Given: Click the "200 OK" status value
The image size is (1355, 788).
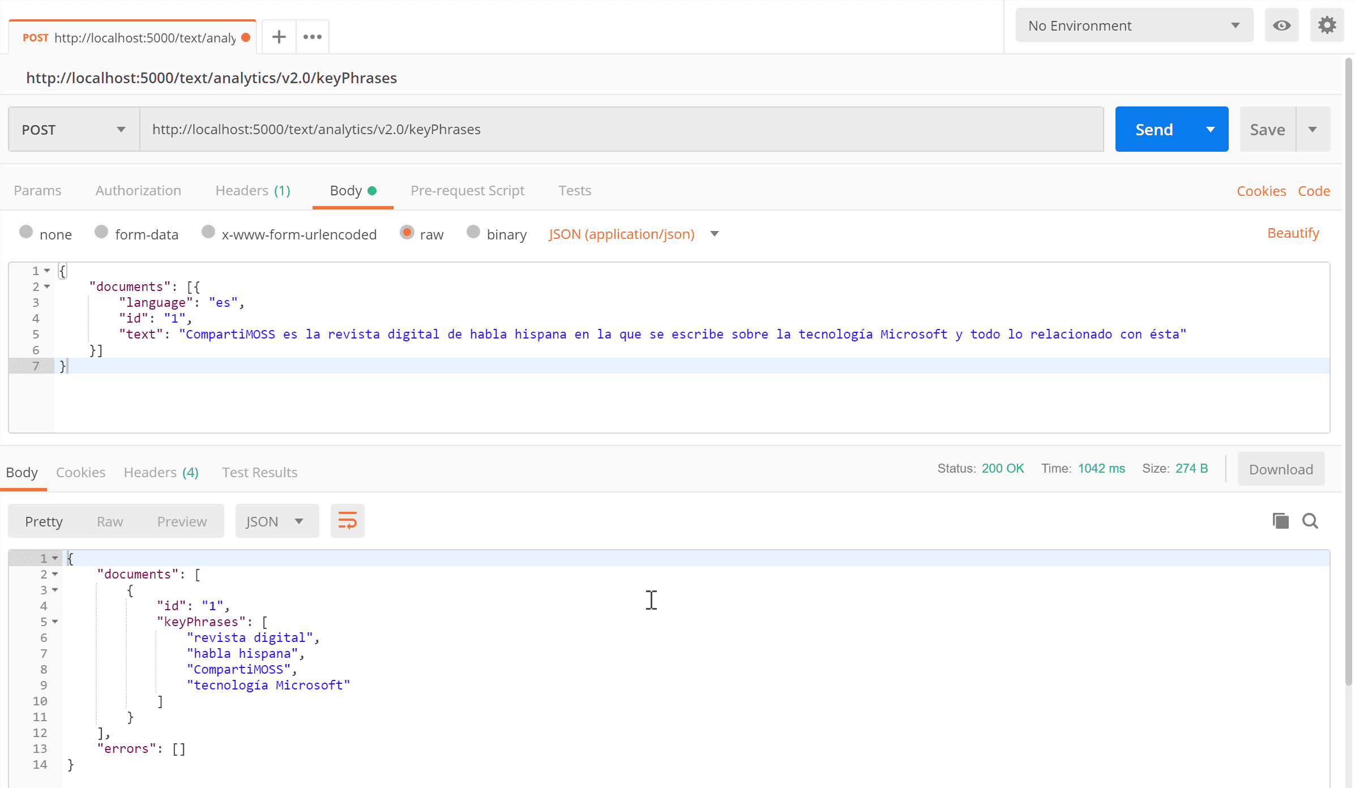Looking at the screenshot, I should [1003, 469].
